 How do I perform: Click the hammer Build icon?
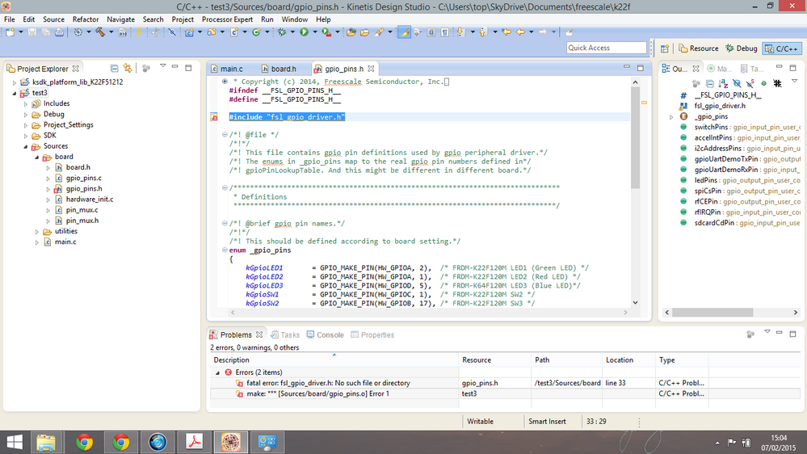tap(100, 32)
